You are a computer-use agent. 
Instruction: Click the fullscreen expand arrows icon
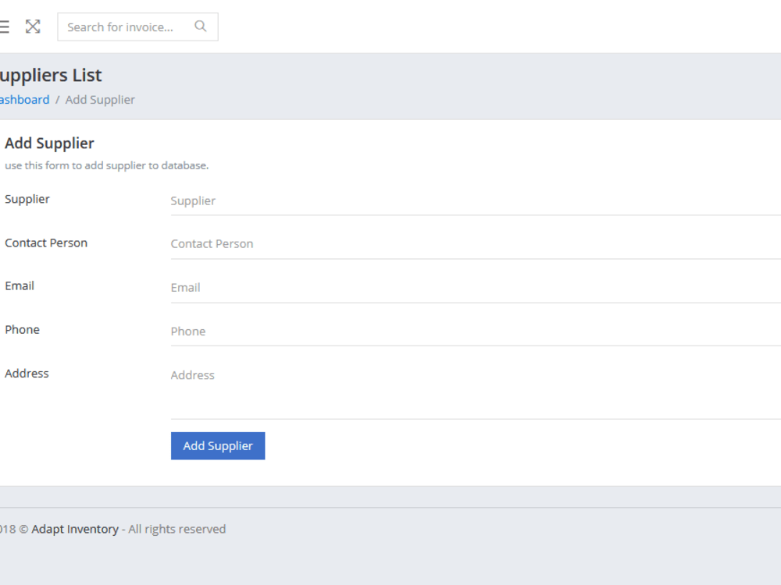tap(33, 27)
